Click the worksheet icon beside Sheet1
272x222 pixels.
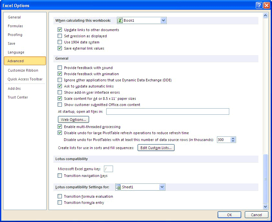(x=118, y=187)
